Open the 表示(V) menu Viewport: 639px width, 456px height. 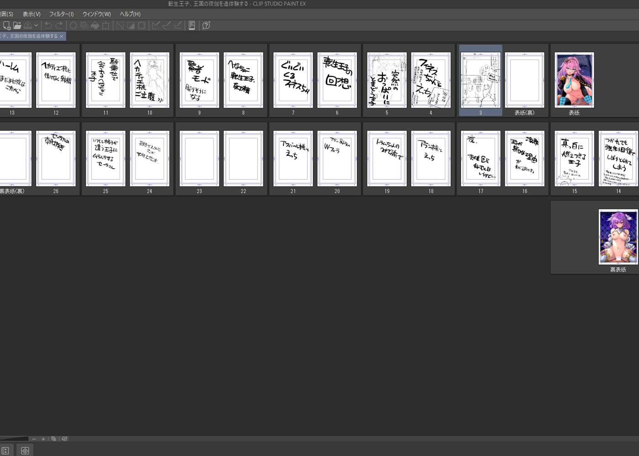(31, 14)
